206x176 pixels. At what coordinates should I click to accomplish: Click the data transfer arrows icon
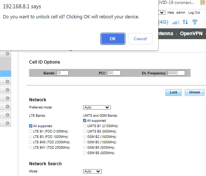tap(185, 22)
